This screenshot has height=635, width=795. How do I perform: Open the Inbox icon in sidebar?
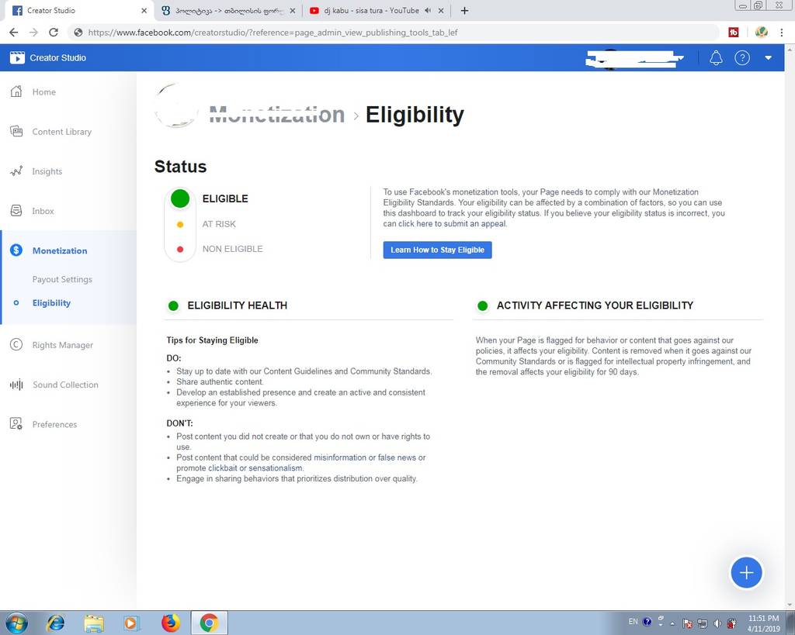pos(16,211)
